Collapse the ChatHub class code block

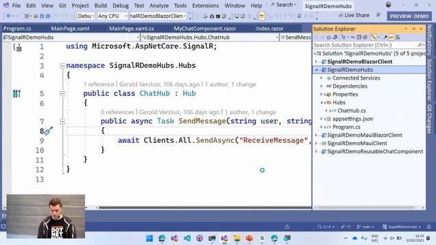63,94
